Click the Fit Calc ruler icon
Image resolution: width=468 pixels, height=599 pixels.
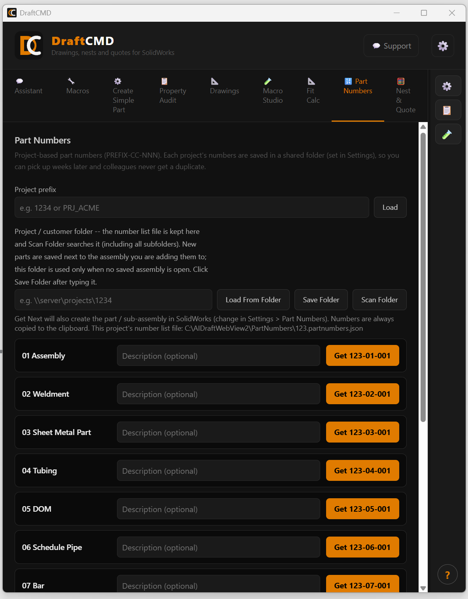(311, 81)
